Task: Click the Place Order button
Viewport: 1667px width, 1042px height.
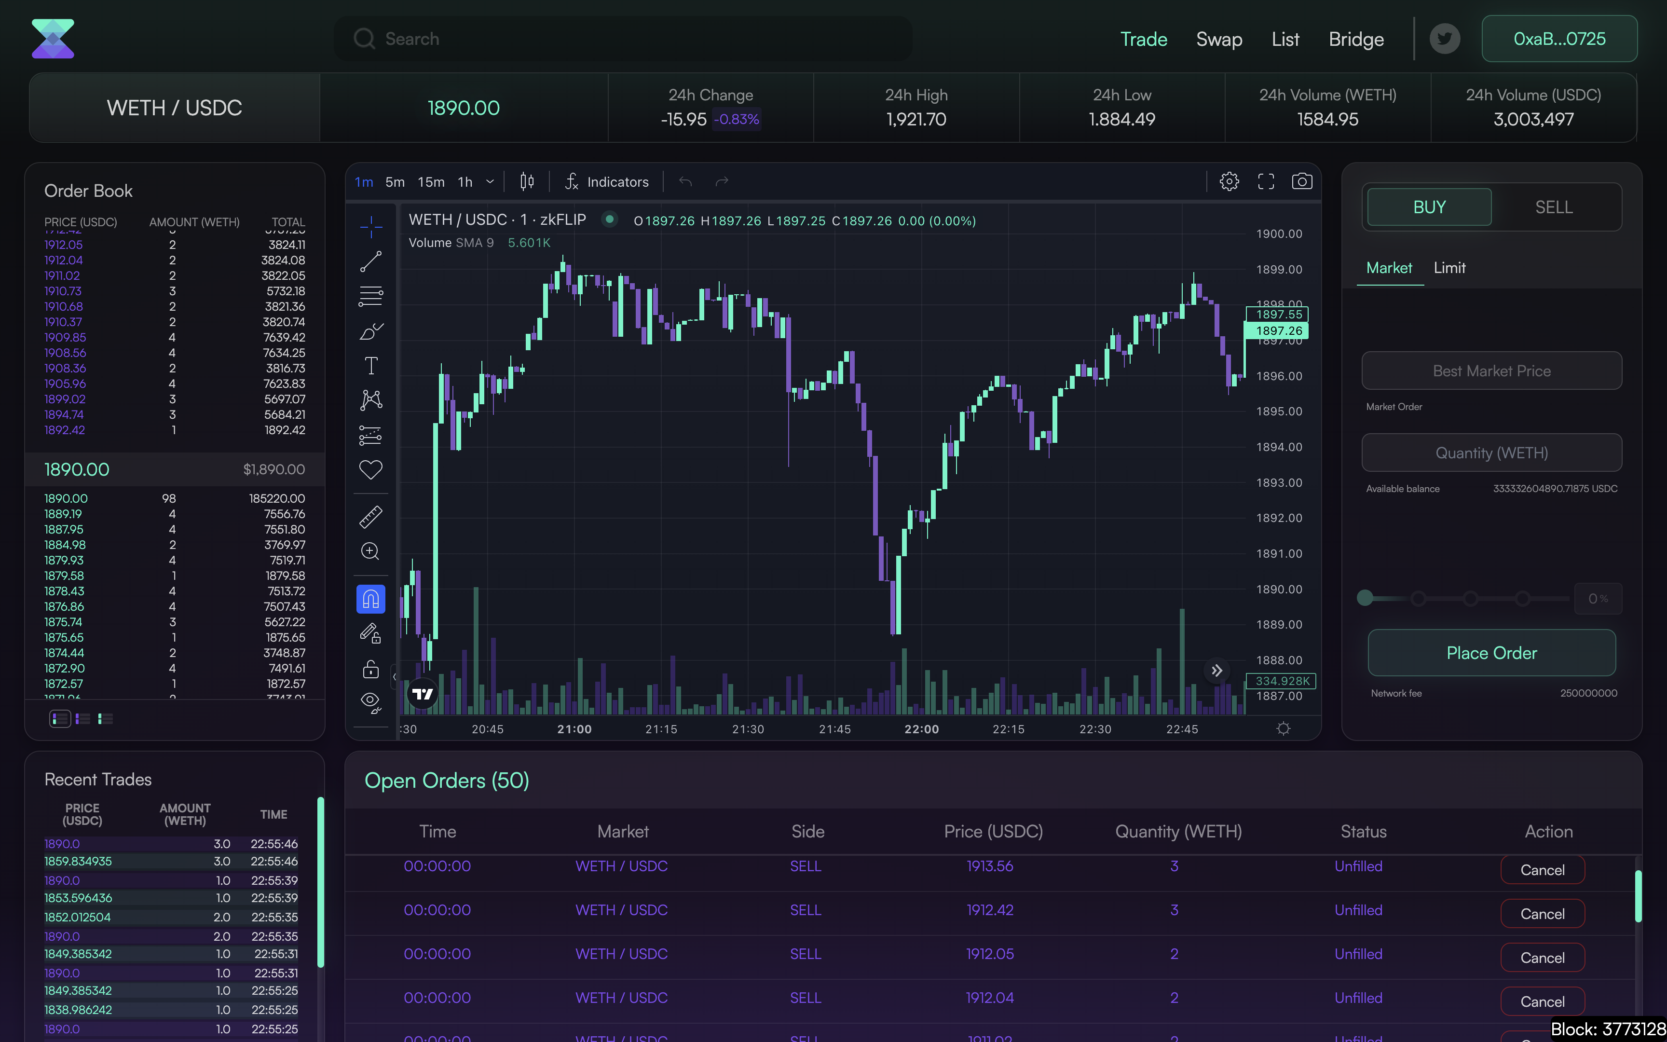Action: click(x=1490, y=653)
